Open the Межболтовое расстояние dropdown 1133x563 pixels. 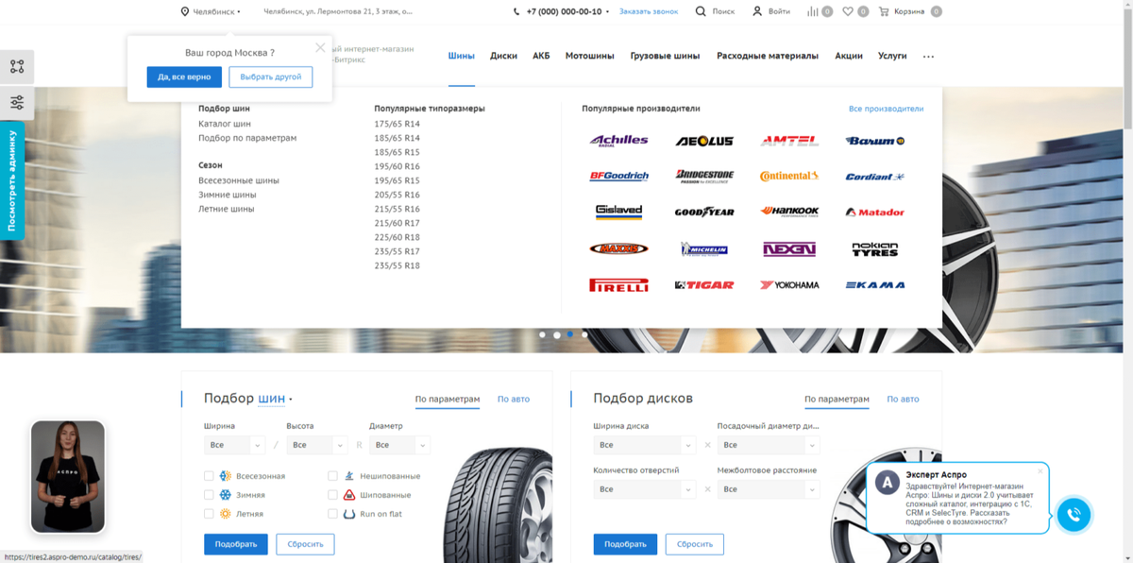point(769,489)
